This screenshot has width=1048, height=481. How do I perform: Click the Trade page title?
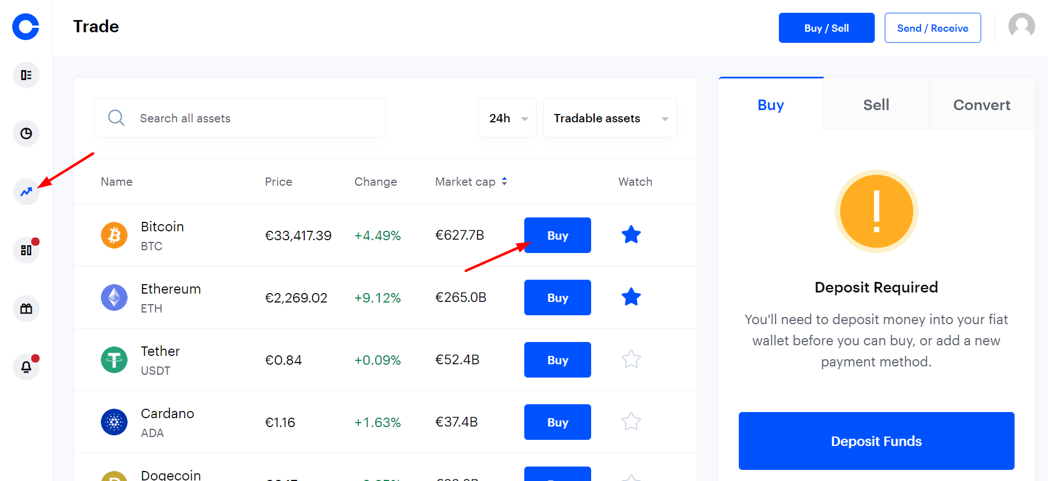point(96,27)
